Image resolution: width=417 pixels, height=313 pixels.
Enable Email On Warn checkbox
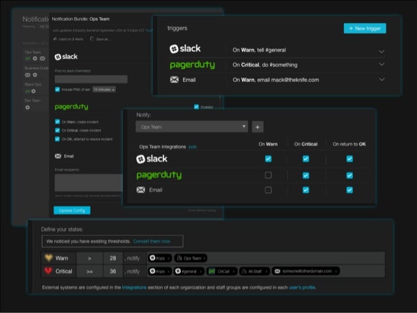(x=268, y=190)
